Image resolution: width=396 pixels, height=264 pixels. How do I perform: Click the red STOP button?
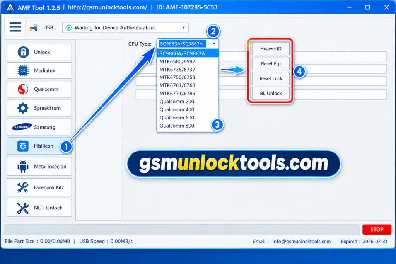tap(377, 230)
